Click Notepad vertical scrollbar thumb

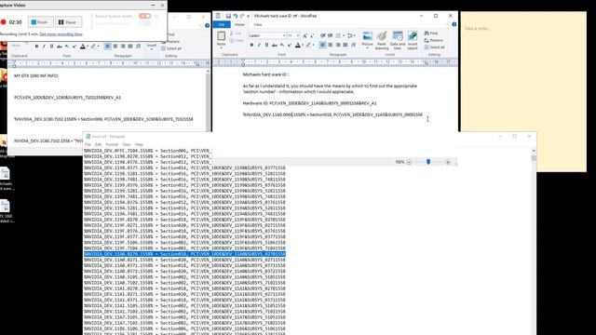pyautogui.click(x=534, y=157)
